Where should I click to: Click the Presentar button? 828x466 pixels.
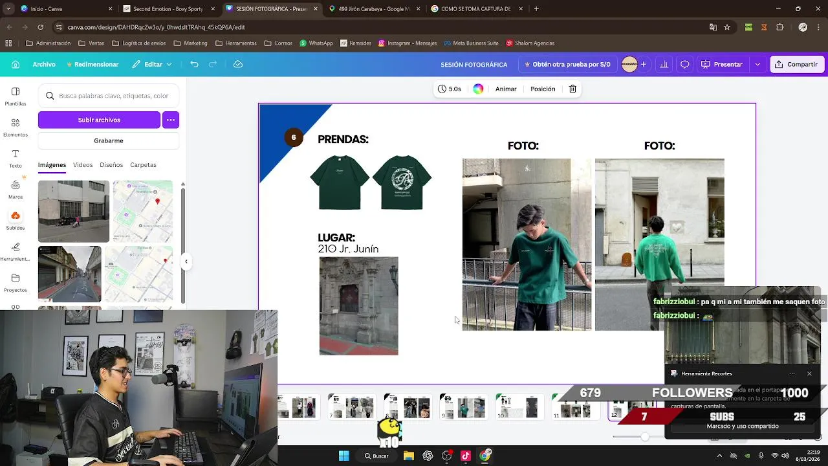coord(723,64)
